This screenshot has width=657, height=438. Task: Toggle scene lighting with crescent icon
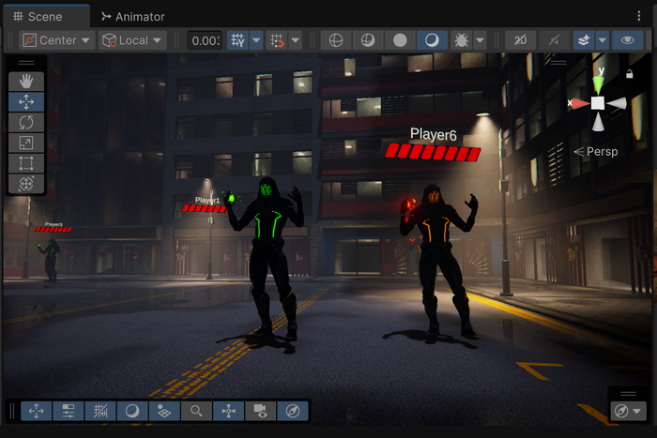click(432, 40)
